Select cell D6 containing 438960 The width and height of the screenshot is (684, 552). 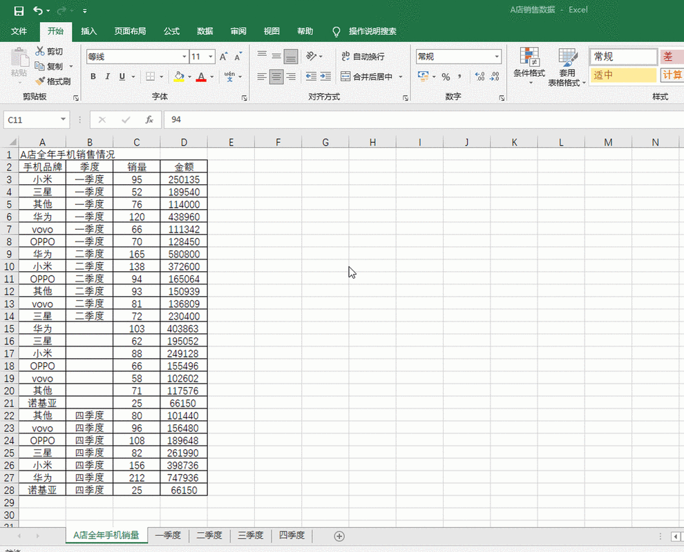tap(184, 217)
